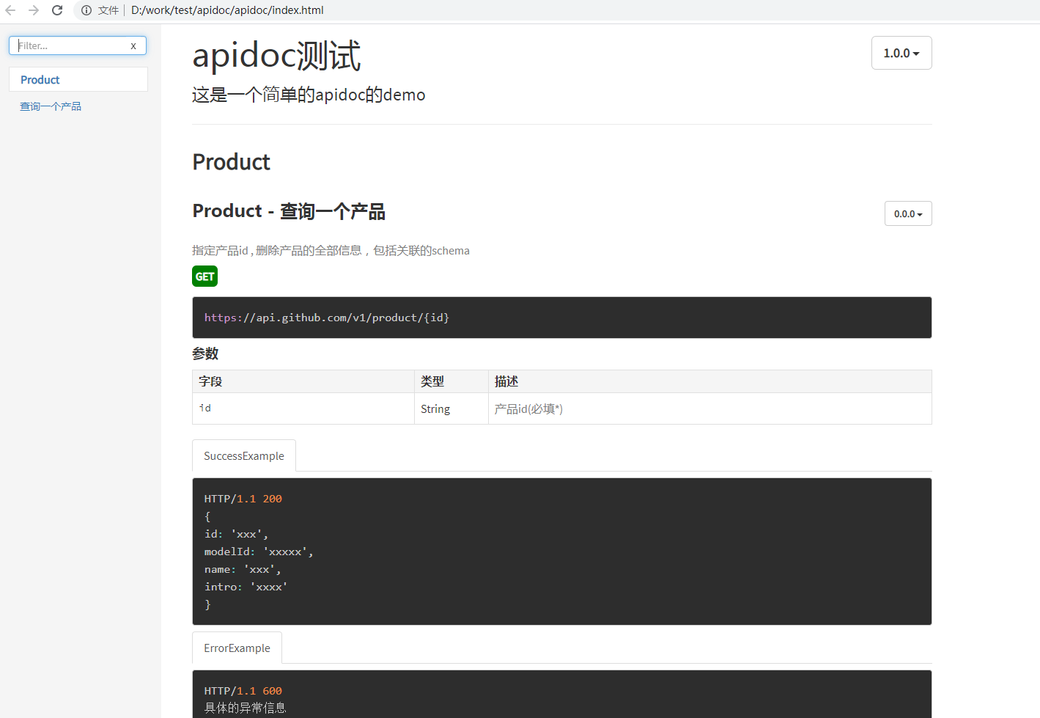Click the id field cell
This screenshot has height=718, width=1040.
(303, 409)
